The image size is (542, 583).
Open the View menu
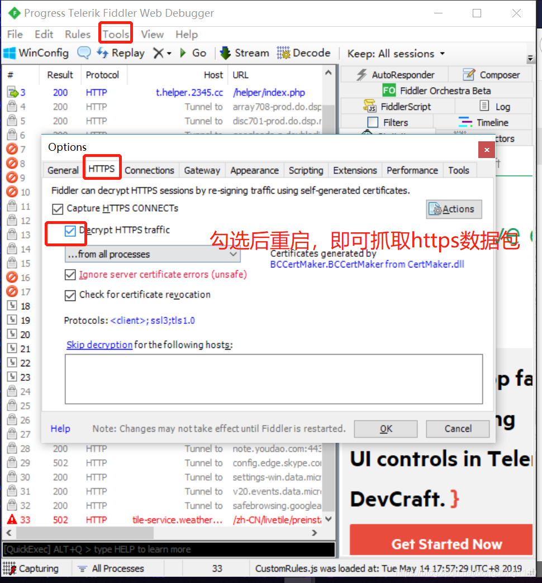coord(152,34)
